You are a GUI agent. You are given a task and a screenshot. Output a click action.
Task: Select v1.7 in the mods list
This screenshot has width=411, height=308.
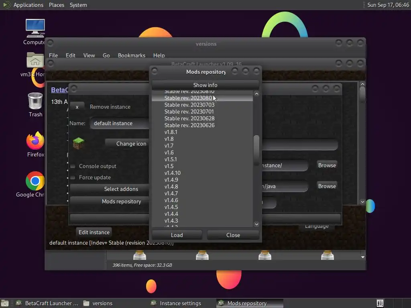tap(202, 146)
